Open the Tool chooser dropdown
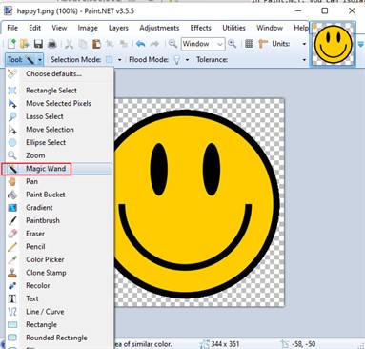 (24, 59)
